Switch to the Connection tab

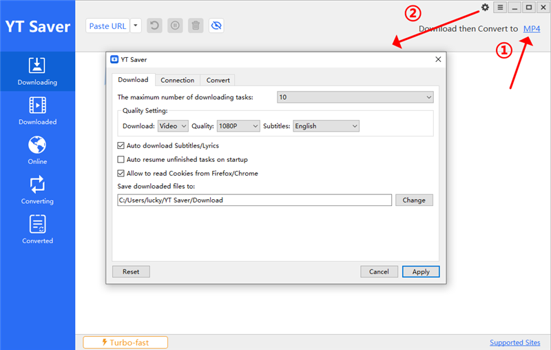pyautogui.click(x=178, y=80)
